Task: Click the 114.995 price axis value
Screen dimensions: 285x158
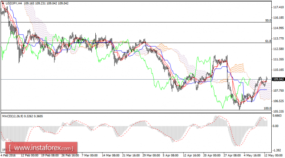Action: pyautogui.click(x=278, y=28)
